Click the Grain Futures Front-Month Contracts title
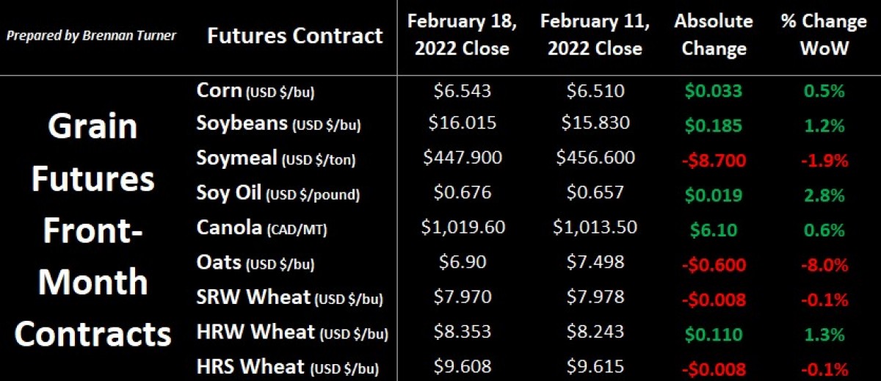Image resolution: width=881 pixels, height=381 pixels. pos(93,231)
